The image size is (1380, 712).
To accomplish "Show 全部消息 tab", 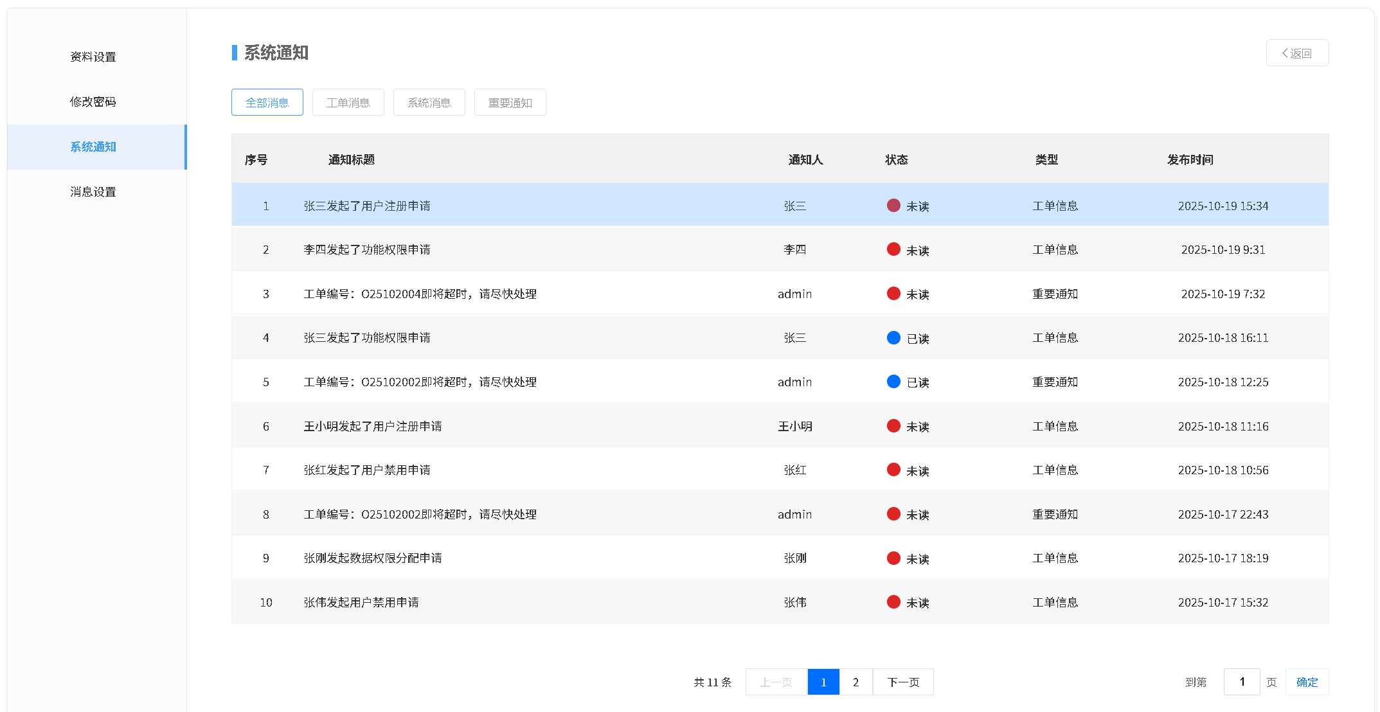I will point(267,103).
